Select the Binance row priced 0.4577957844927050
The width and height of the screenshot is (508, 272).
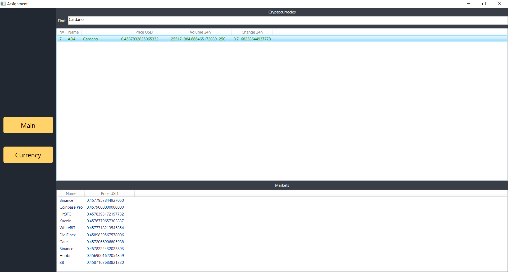(x=282, y=200)
